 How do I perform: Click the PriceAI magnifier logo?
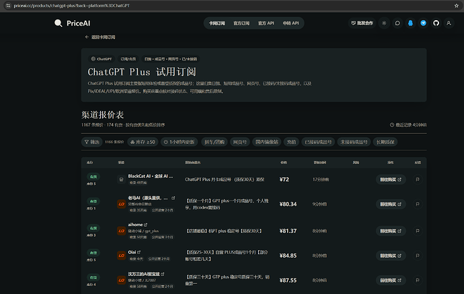(59, 23)
